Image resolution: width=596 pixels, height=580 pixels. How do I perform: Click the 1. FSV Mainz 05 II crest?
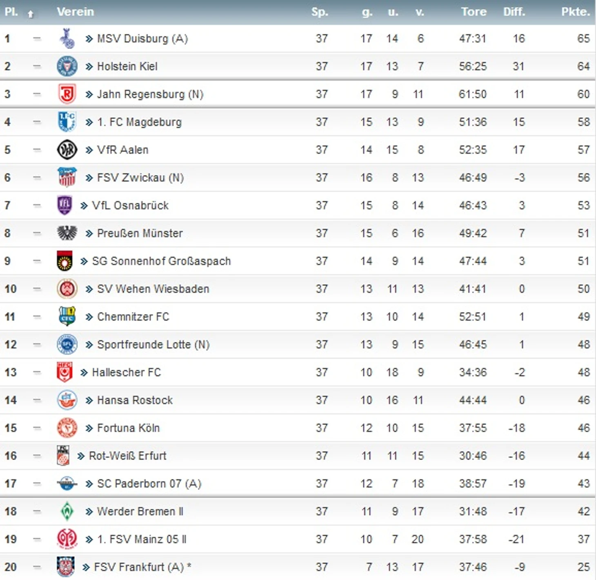(67, 539)
